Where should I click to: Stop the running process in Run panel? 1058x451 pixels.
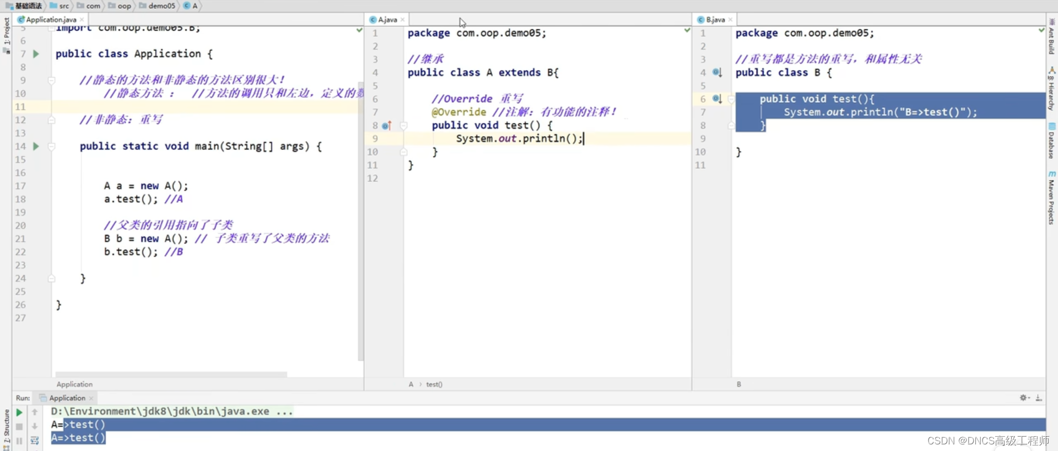point(19,426)
